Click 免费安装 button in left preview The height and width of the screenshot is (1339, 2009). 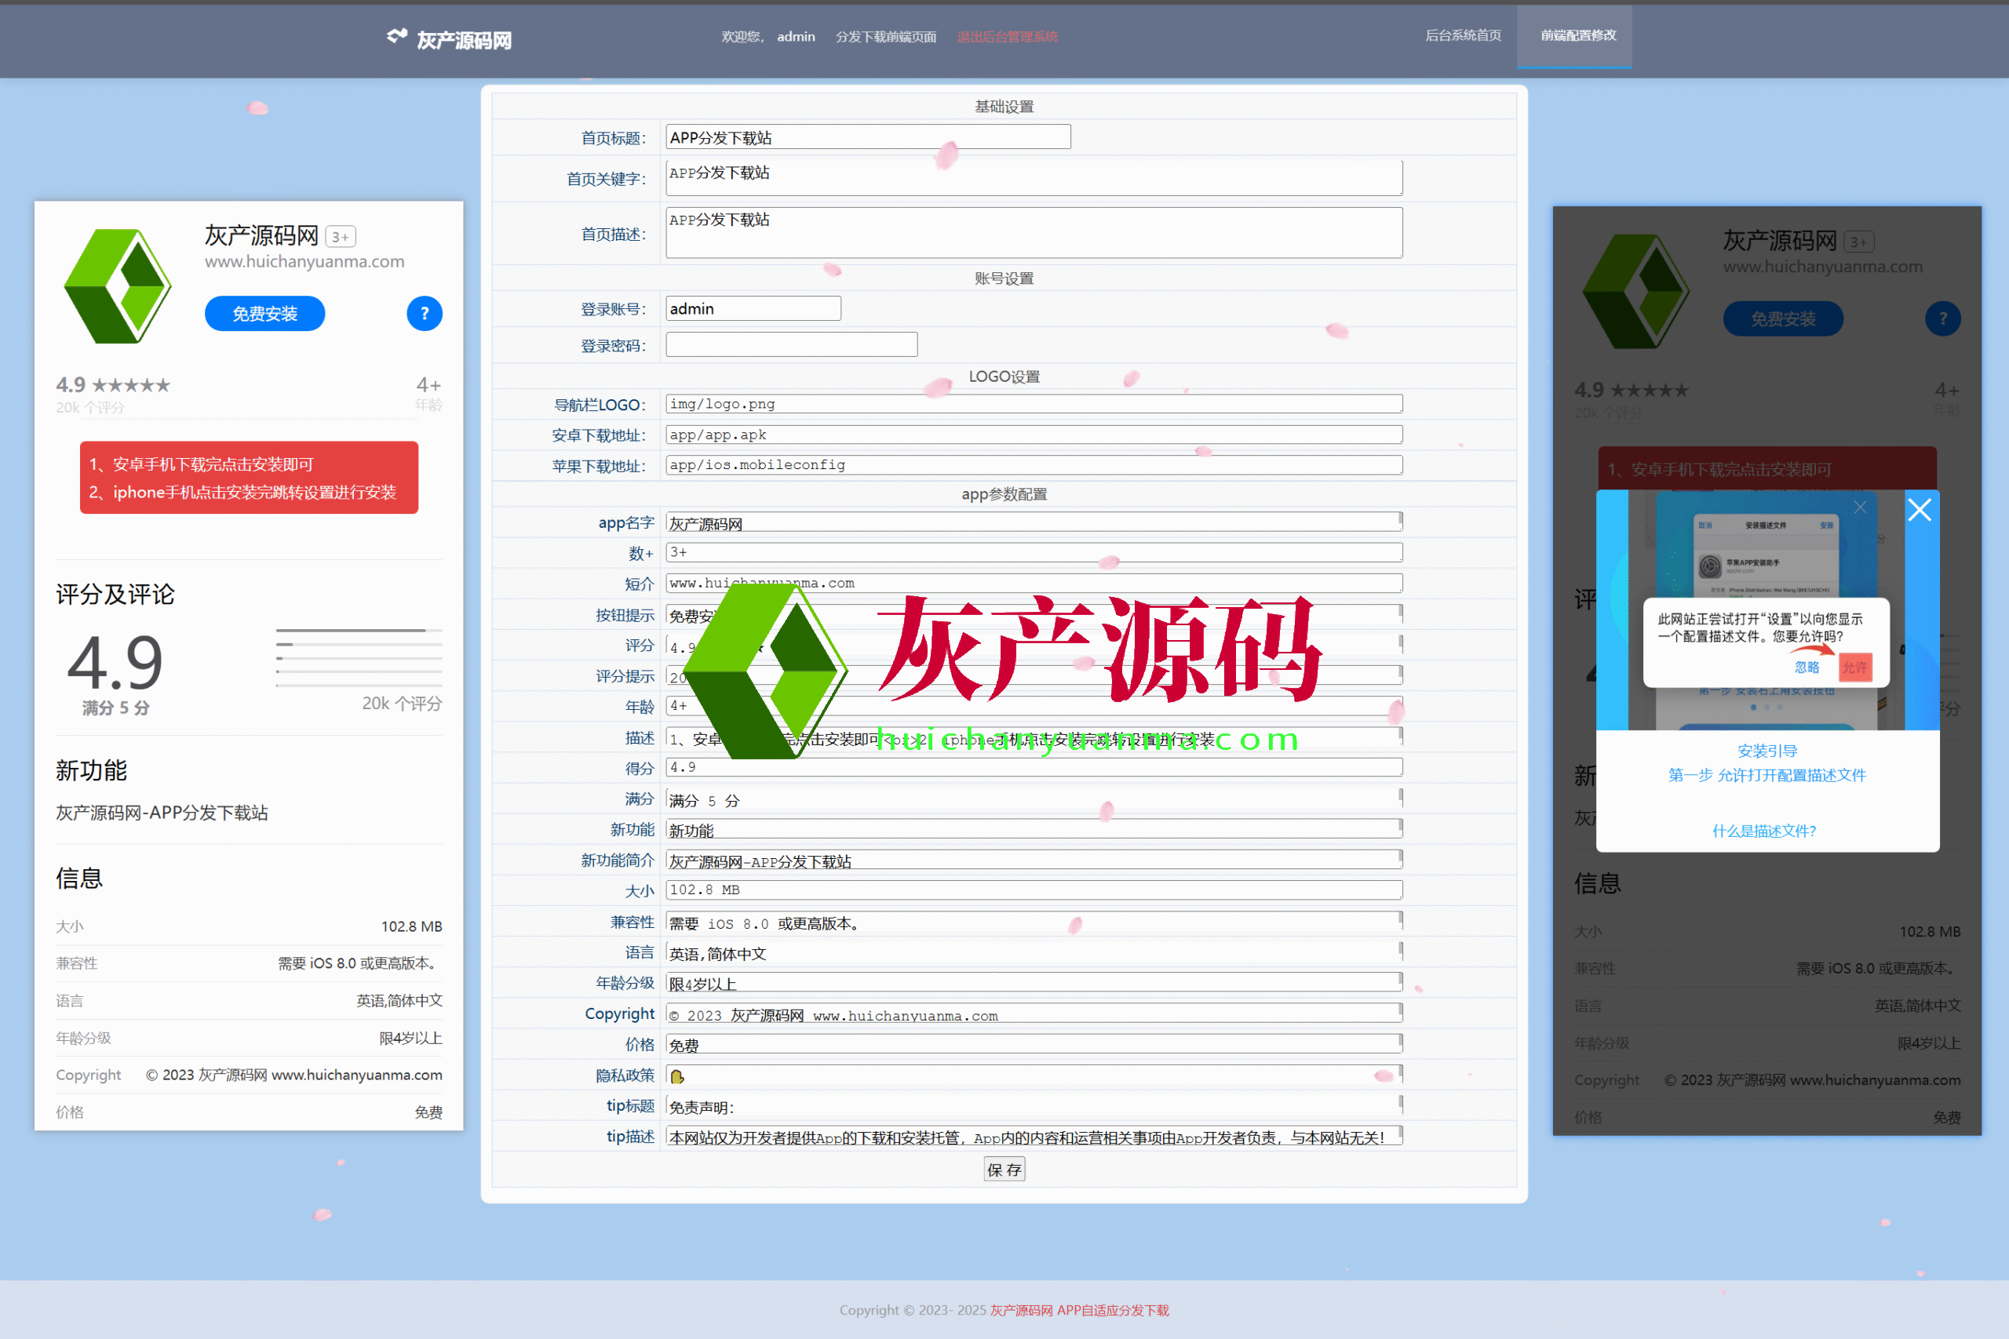click(264, 314)
